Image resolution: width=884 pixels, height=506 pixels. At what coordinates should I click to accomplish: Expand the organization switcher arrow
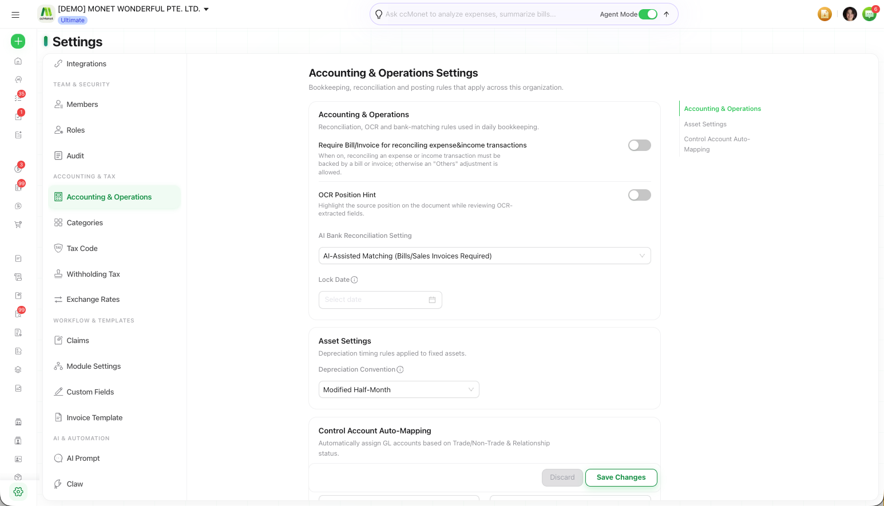[207, 9]
